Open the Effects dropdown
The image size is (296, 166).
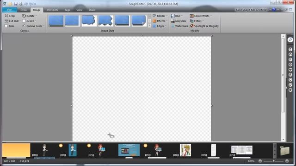160,21
